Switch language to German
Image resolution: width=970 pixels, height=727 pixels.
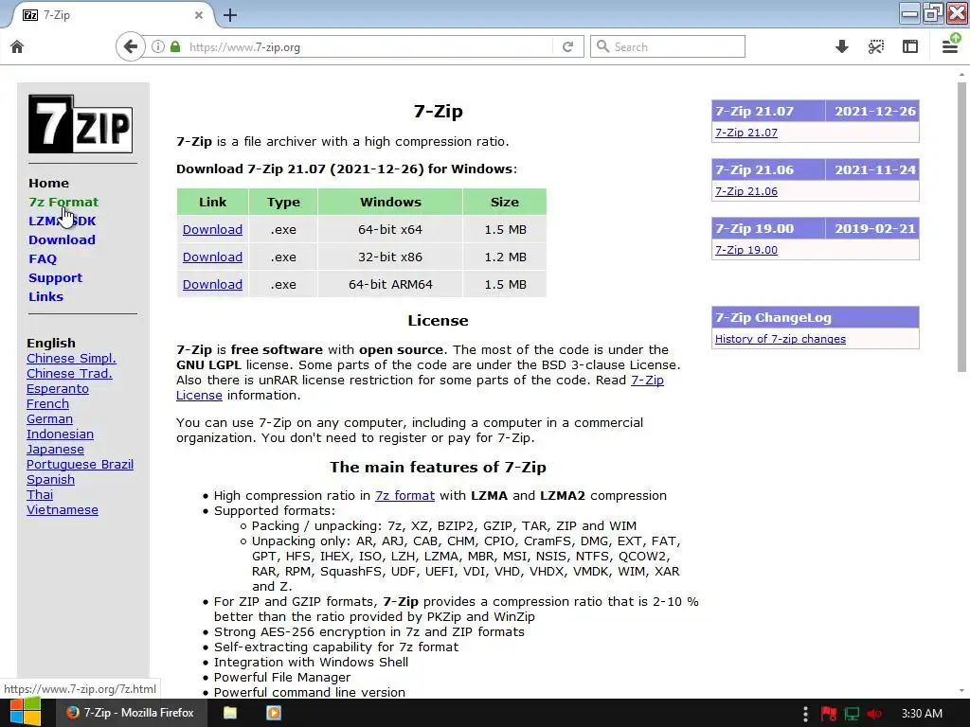pos(49,418)
